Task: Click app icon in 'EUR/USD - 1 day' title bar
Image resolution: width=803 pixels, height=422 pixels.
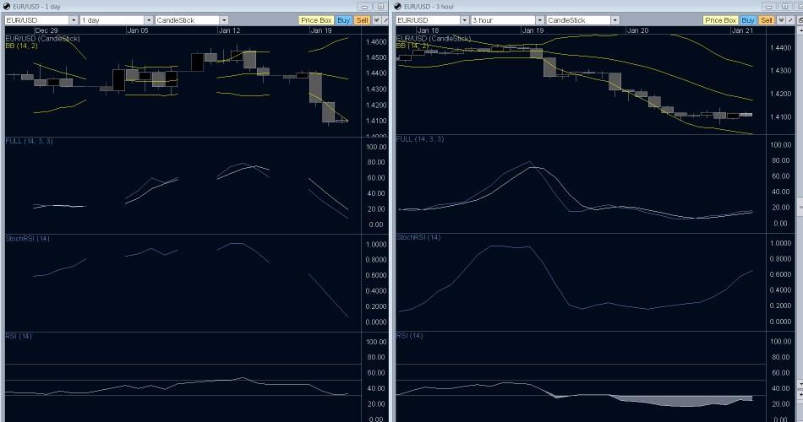Action: pos(7,7)
